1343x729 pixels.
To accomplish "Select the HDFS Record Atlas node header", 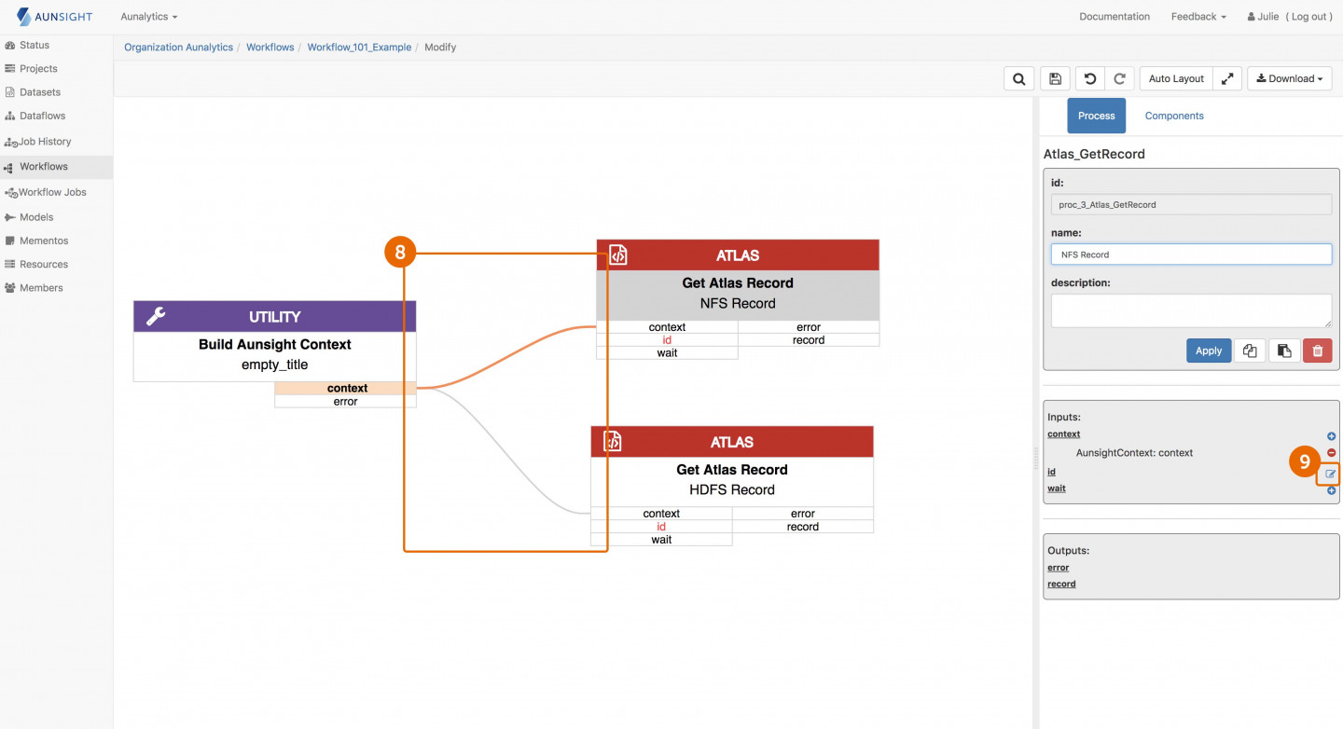I will tap(732, 442).
